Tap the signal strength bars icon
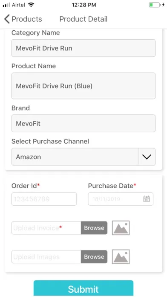The height and width of the screenshot is (297, 167). pyautogui.click(x=6, y=5)
